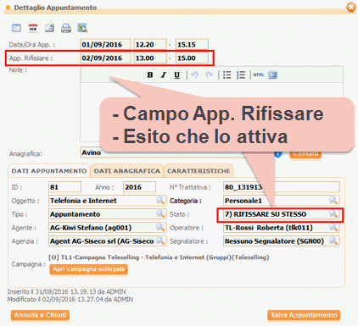Click Salva Appuntamento button

304,315
